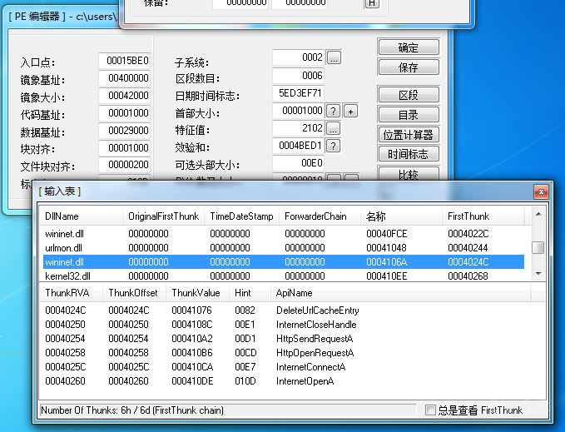Click the ForwarderChain column header
Viewport: 565px width, 432px height.
coord(320,216)
